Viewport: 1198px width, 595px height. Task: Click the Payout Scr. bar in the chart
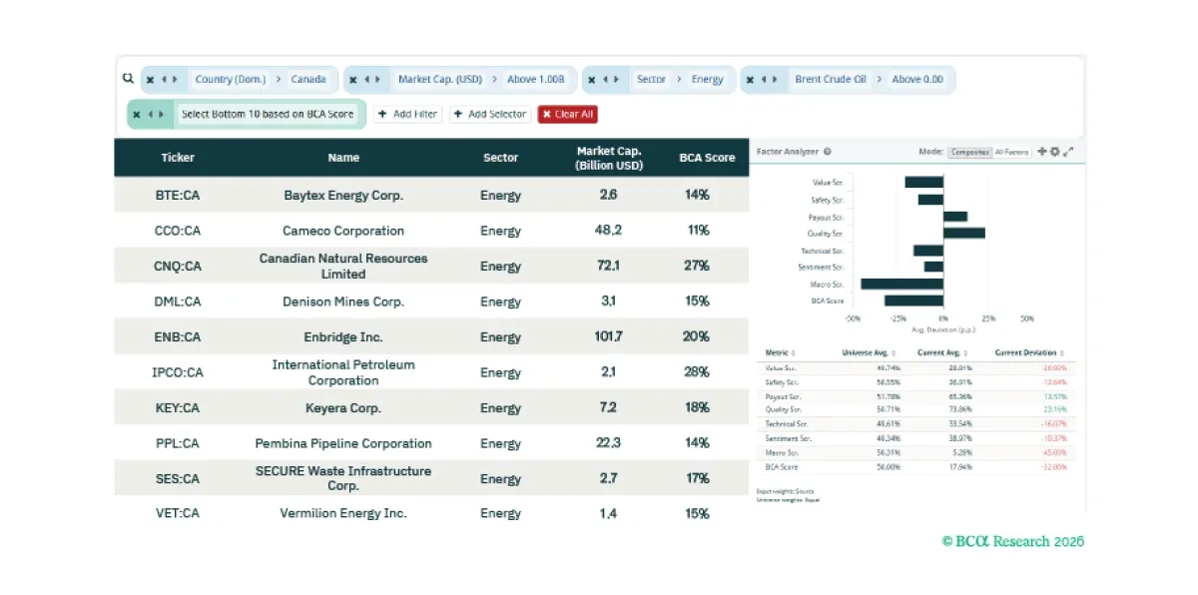coord(955,217)
